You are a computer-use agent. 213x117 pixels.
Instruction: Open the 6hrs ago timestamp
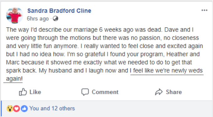[38, 19]
